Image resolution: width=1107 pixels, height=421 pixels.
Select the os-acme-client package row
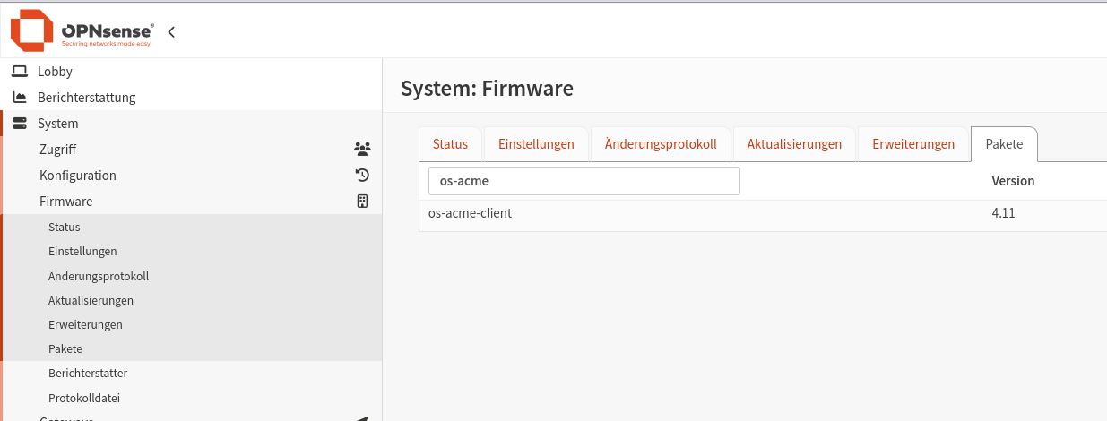click(x=470, y=213)
